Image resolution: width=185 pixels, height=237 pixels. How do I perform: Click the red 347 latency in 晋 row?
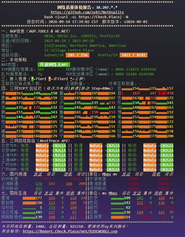[153, 93]
